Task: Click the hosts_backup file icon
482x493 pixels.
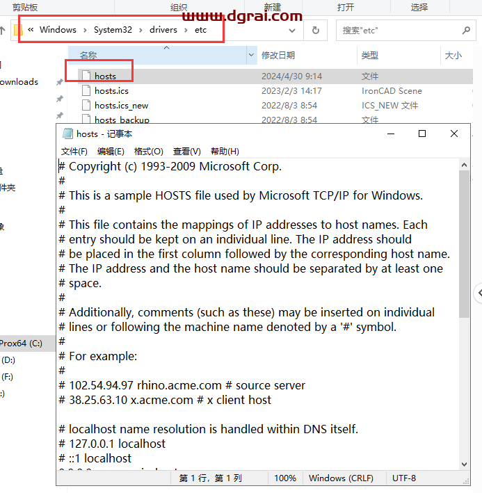Action: (86, 119)
